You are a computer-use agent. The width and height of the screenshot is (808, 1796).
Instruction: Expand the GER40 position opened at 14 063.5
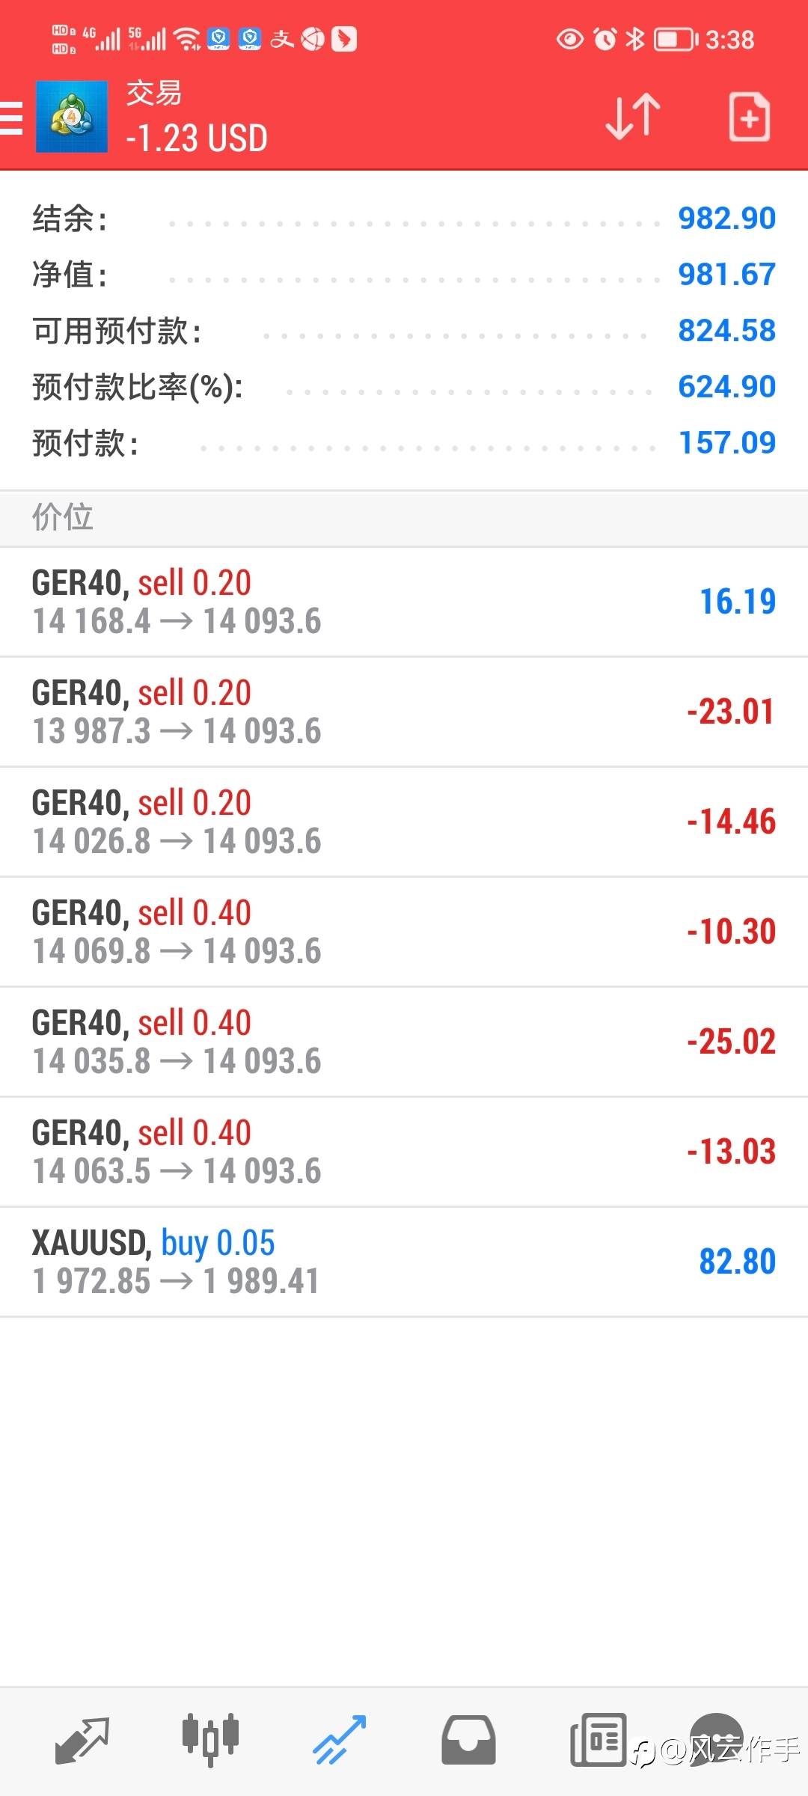404,1152
